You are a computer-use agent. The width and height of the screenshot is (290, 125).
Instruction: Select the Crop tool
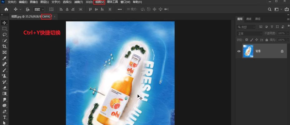4,47
